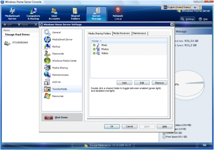
Task: Click the Free Space legend box
Action: point(164,137)
